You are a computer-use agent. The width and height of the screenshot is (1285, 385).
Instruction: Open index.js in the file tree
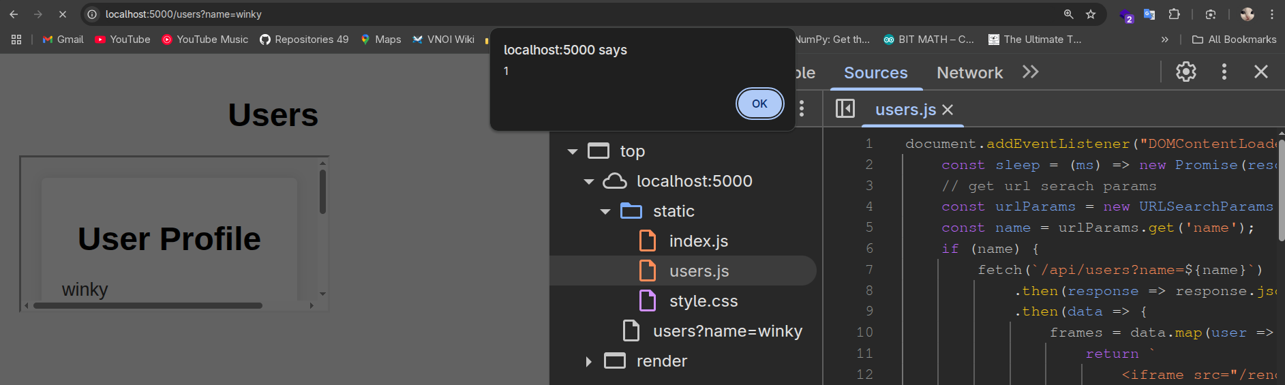pyautogui.click(x=698, y=241)
